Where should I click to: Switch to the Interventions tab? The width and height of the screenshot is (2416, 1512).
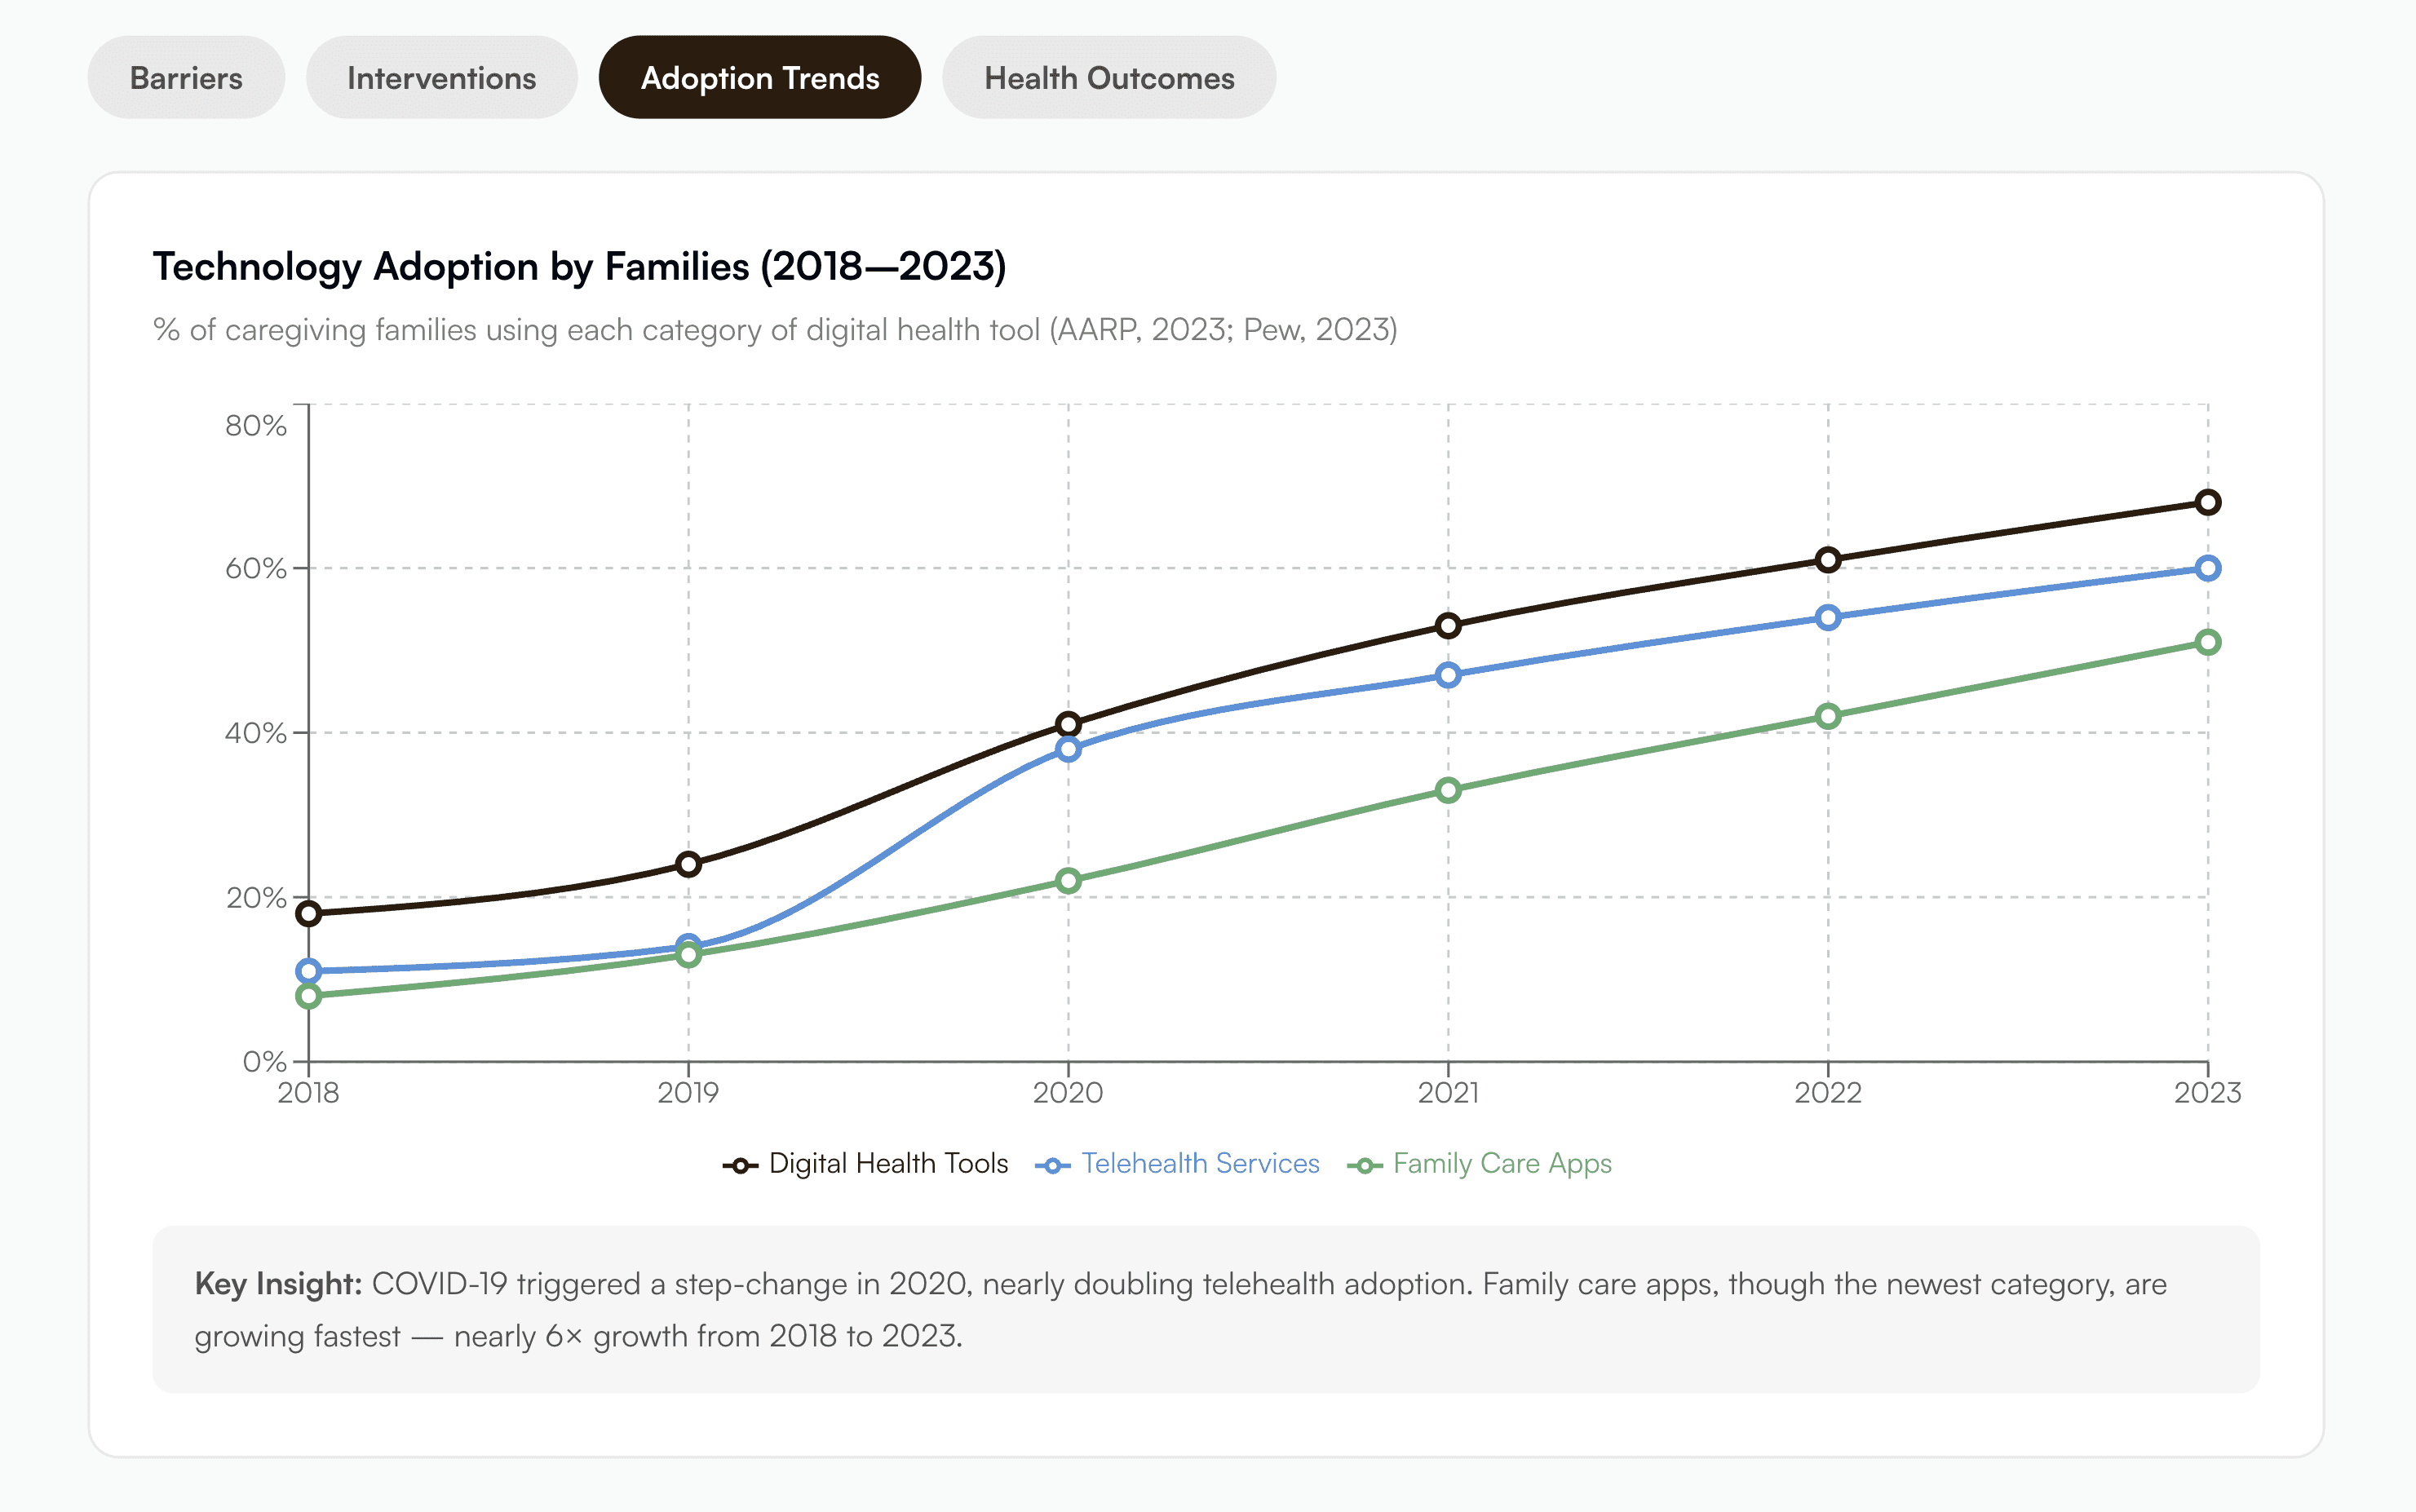click(441, 78)
